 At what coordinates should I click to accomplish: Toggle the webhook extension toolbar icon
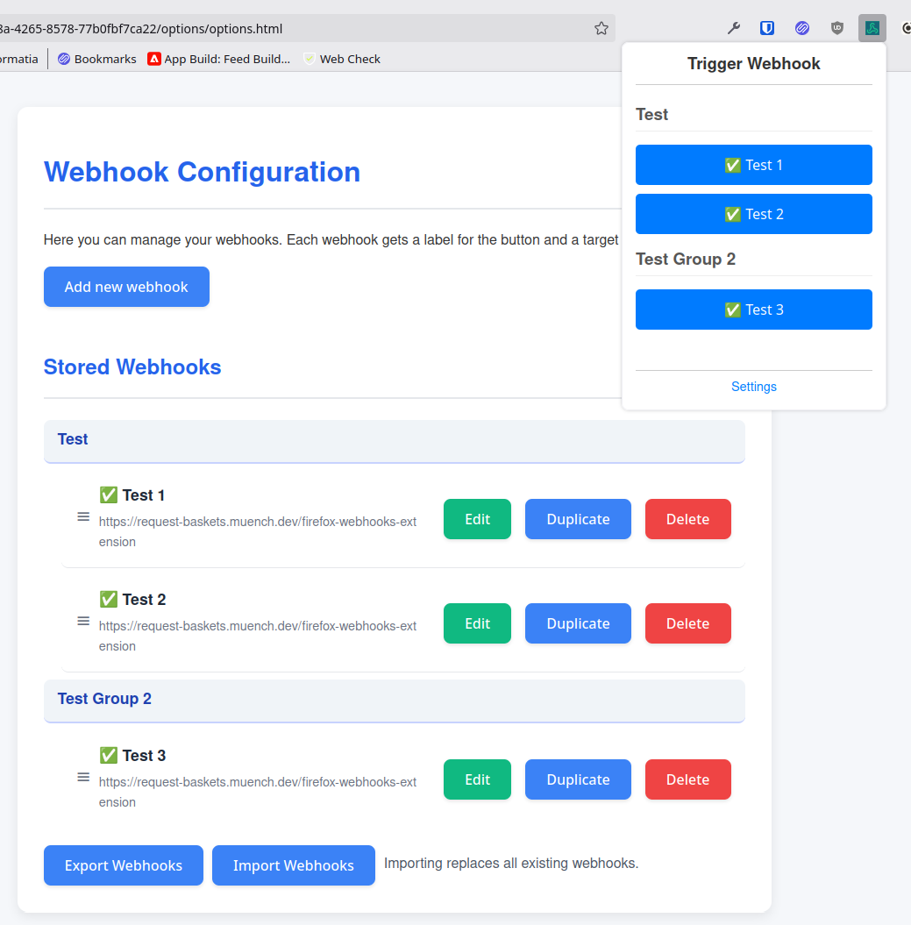(872, 28)
